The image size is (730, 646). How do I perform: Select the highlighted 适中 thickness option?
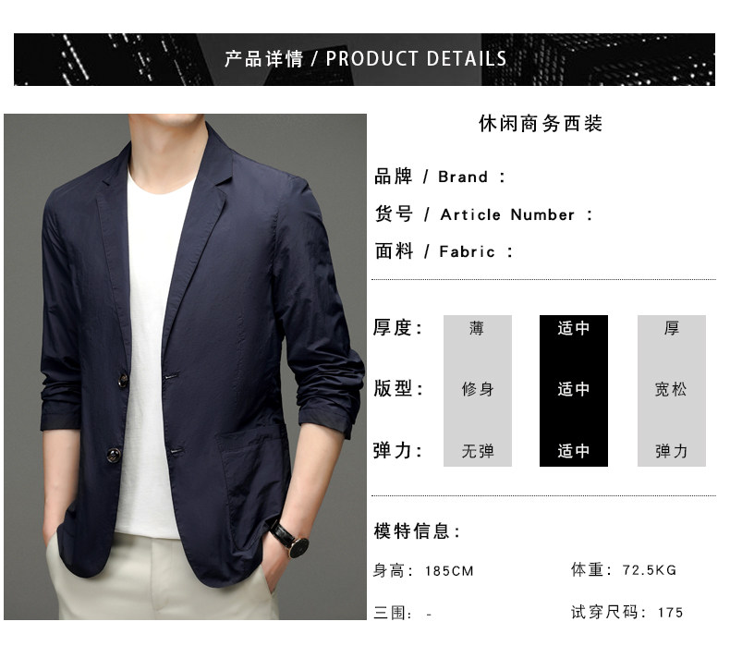(x=574, y=328)
